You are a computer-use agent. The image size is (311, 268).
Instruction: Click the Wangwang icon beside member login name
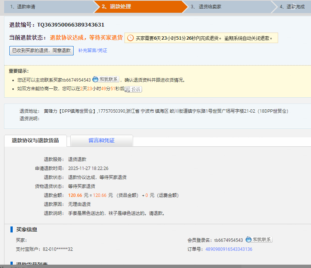pyautogui.click(x=259, y=240)
